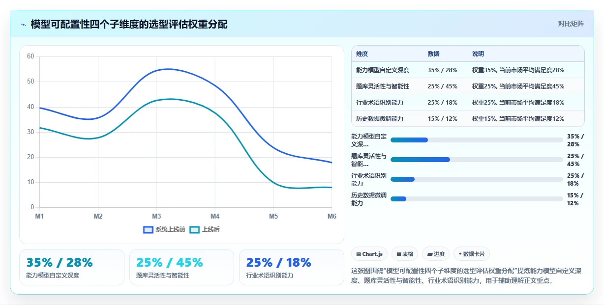Click the 30 y-axis label
Screen dimensions: 604x305
coord(30,132)
